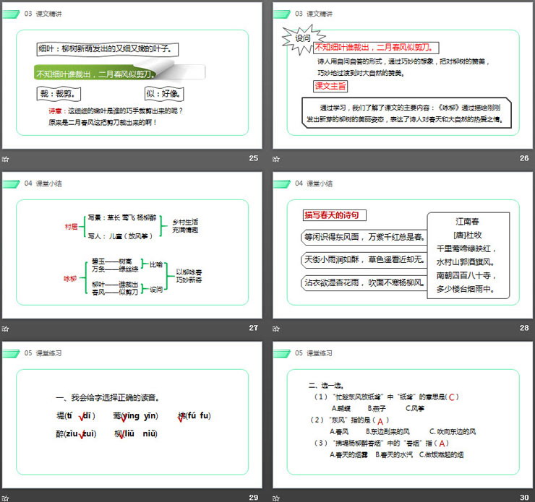535x502 pixels.
Task: Click the animation star icon under slide 30
Action: click(x=276, y=497)
